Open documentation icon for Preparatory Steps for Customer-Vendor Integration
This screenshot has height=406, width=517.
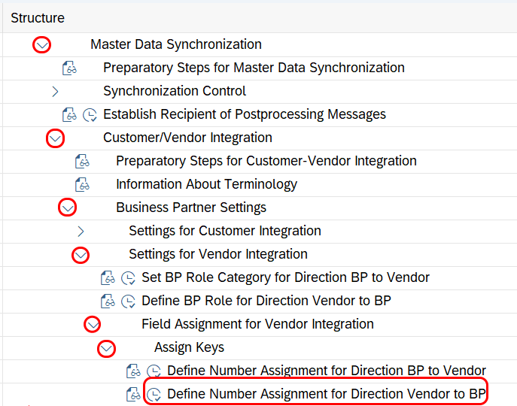(83, 161)
